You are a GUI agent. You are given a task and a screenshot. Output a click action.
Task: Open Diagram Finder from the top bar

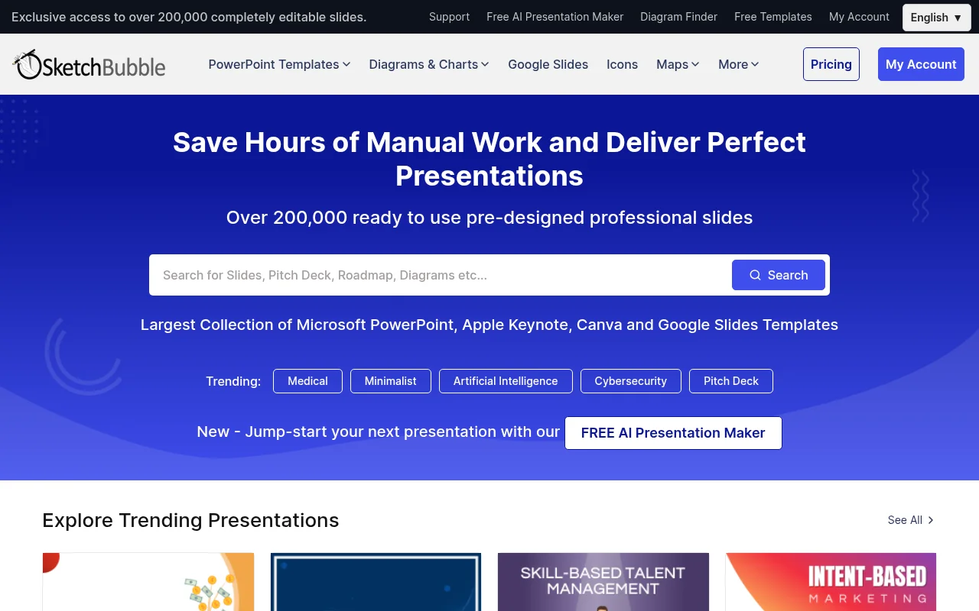tap(678, 17)
